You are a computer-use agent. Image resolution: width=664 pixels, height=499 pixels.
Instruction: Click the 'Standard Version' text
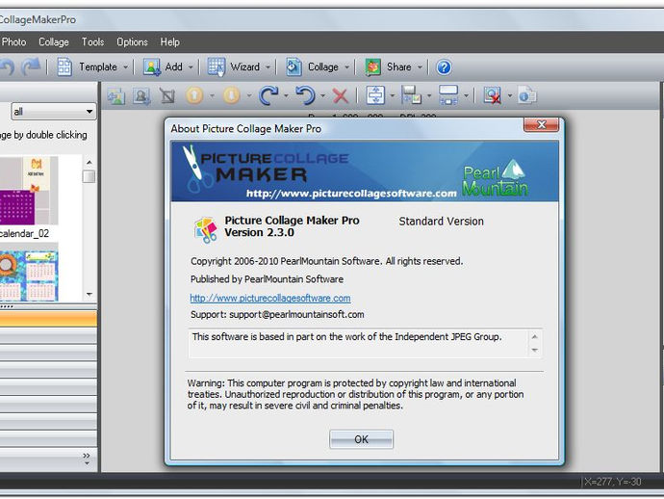(441, 222)
